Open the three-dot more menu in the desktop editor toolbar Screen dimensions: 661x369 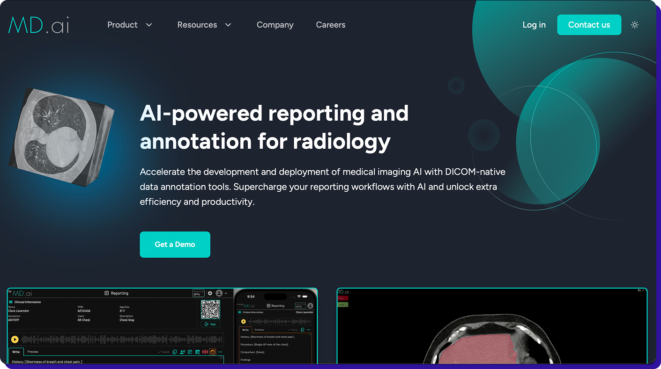click(220, 352)
